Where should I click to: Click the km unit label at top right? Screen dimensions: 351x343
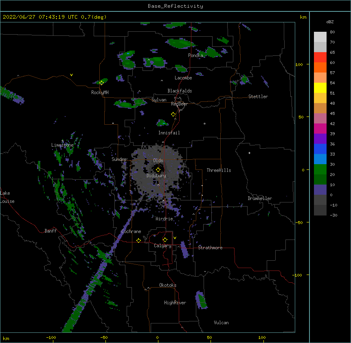pyautogui.click(x=303, y=17)
